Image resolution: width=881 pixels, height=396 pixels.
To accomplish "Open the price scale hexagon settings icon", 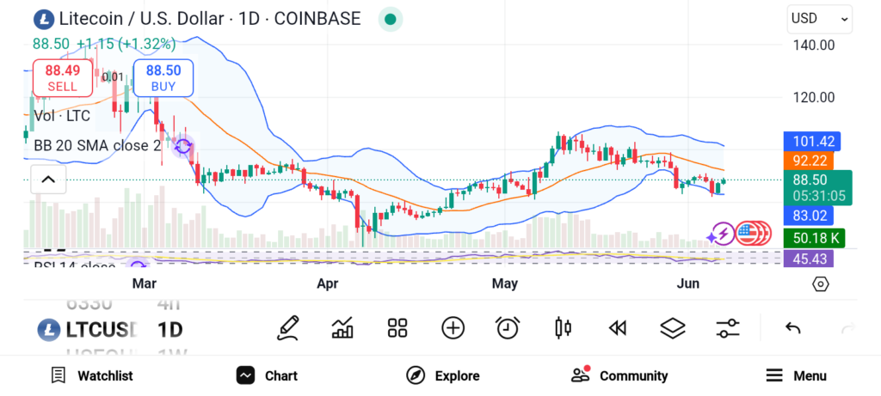I will click(820, 283).
